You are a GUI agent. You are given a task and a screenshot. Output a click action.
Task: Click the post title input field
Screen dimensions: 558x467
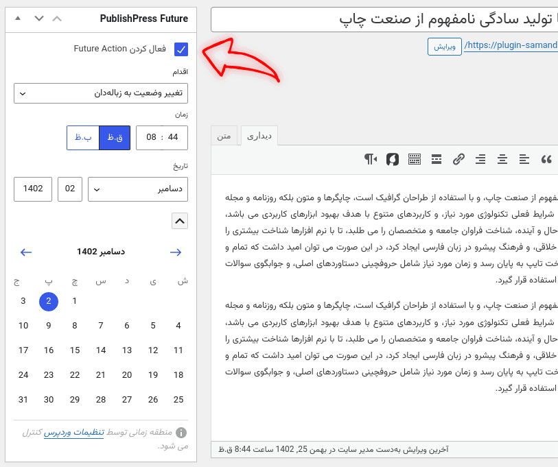384,20
